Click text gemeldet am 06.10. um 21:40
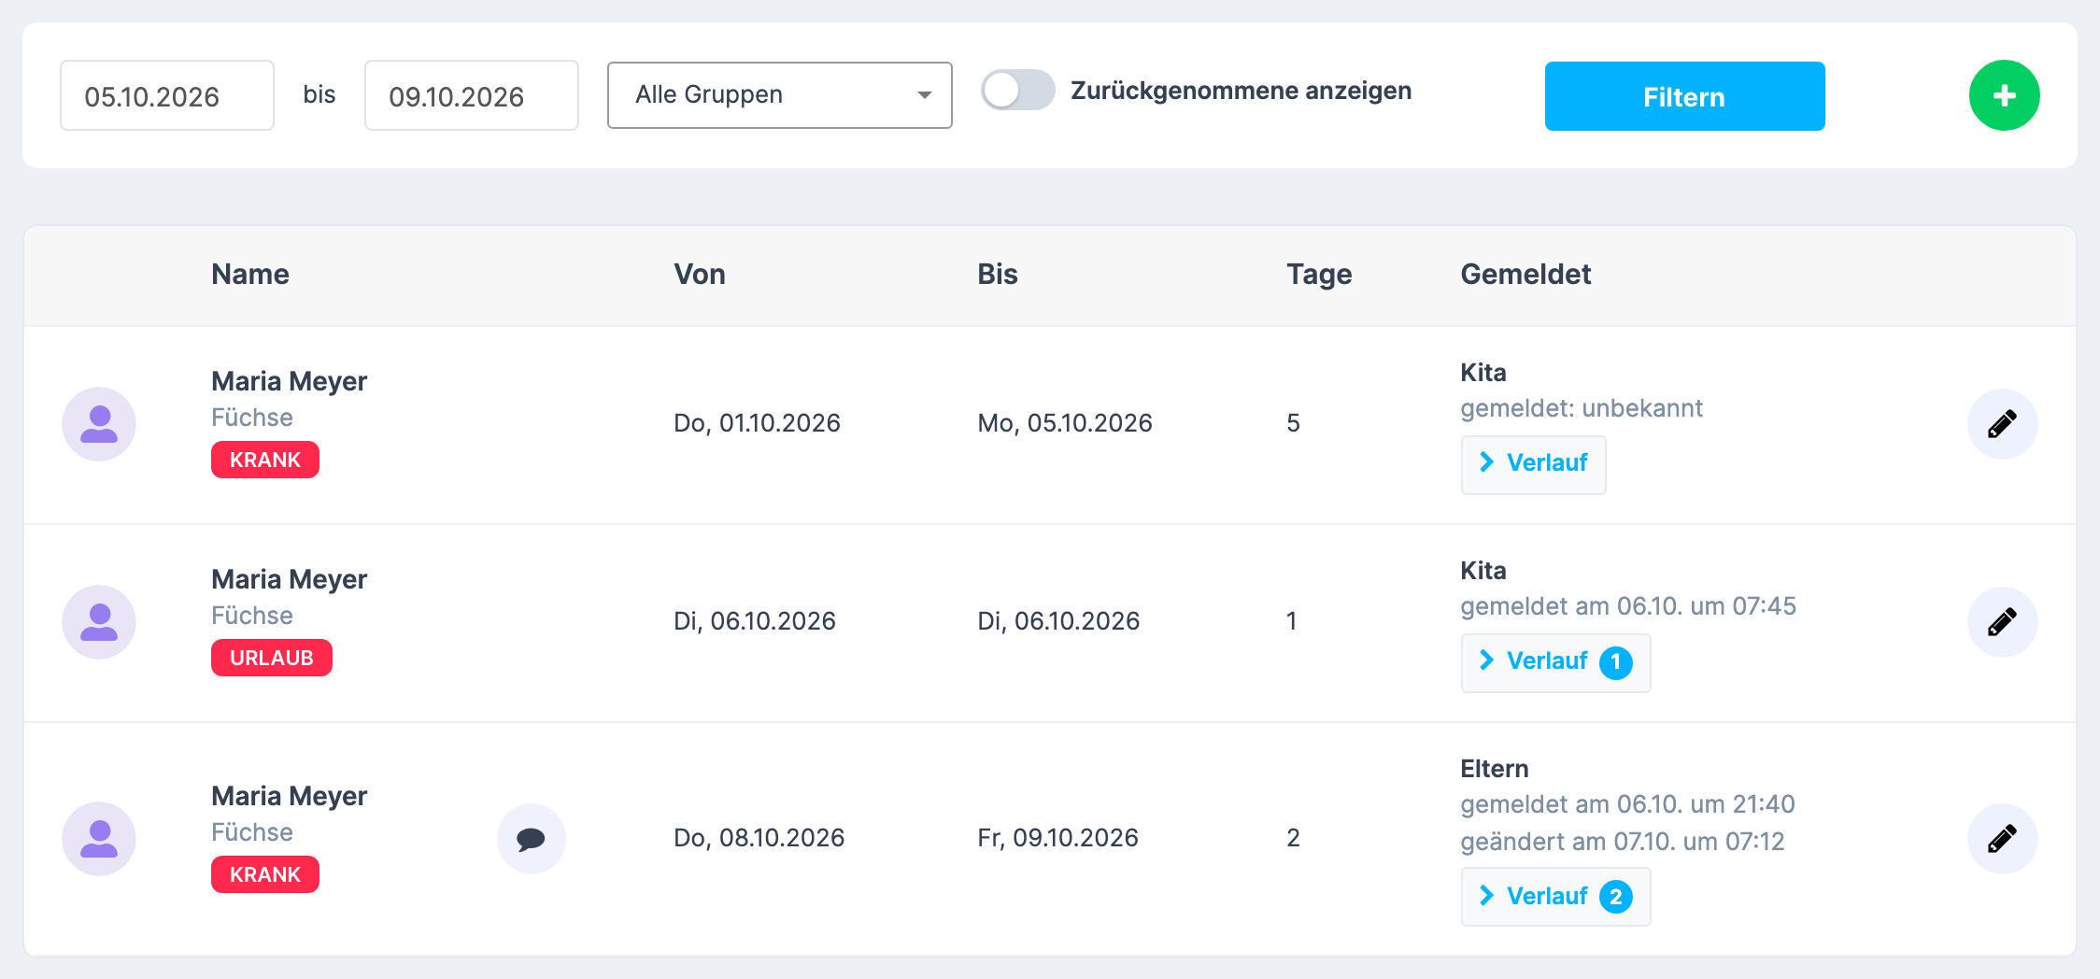The height and width of the screenshot is (979, 2100). click(1627, 804)
